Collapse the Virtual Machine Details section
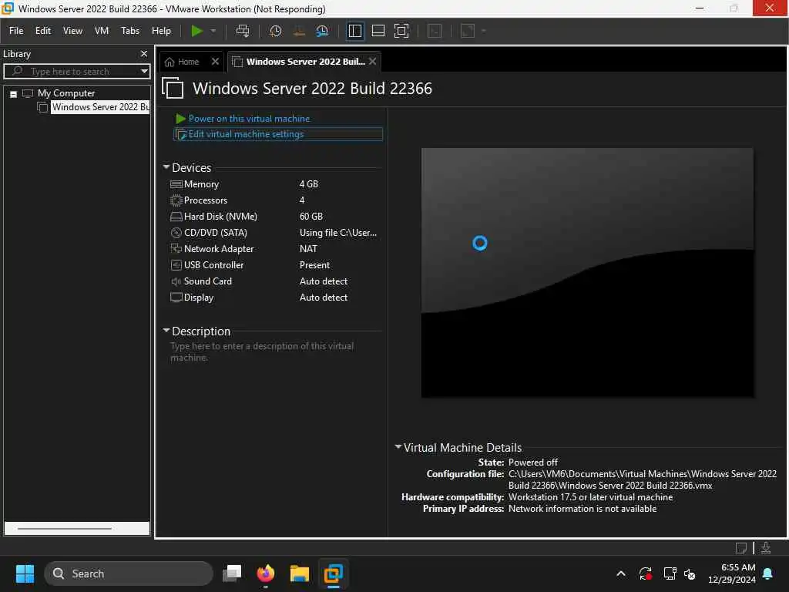Screen dimensions: 789x592 (x=398, y=446)
